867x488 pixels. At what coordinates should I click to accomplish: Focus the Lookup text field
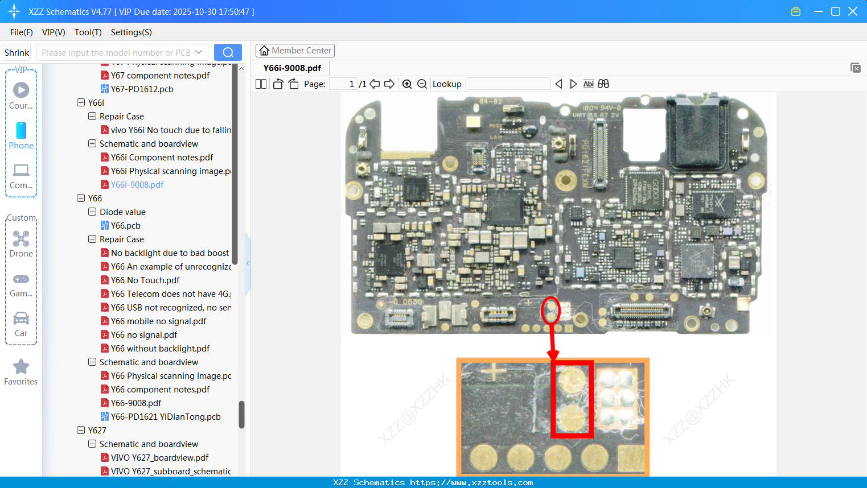pos(508,84)
